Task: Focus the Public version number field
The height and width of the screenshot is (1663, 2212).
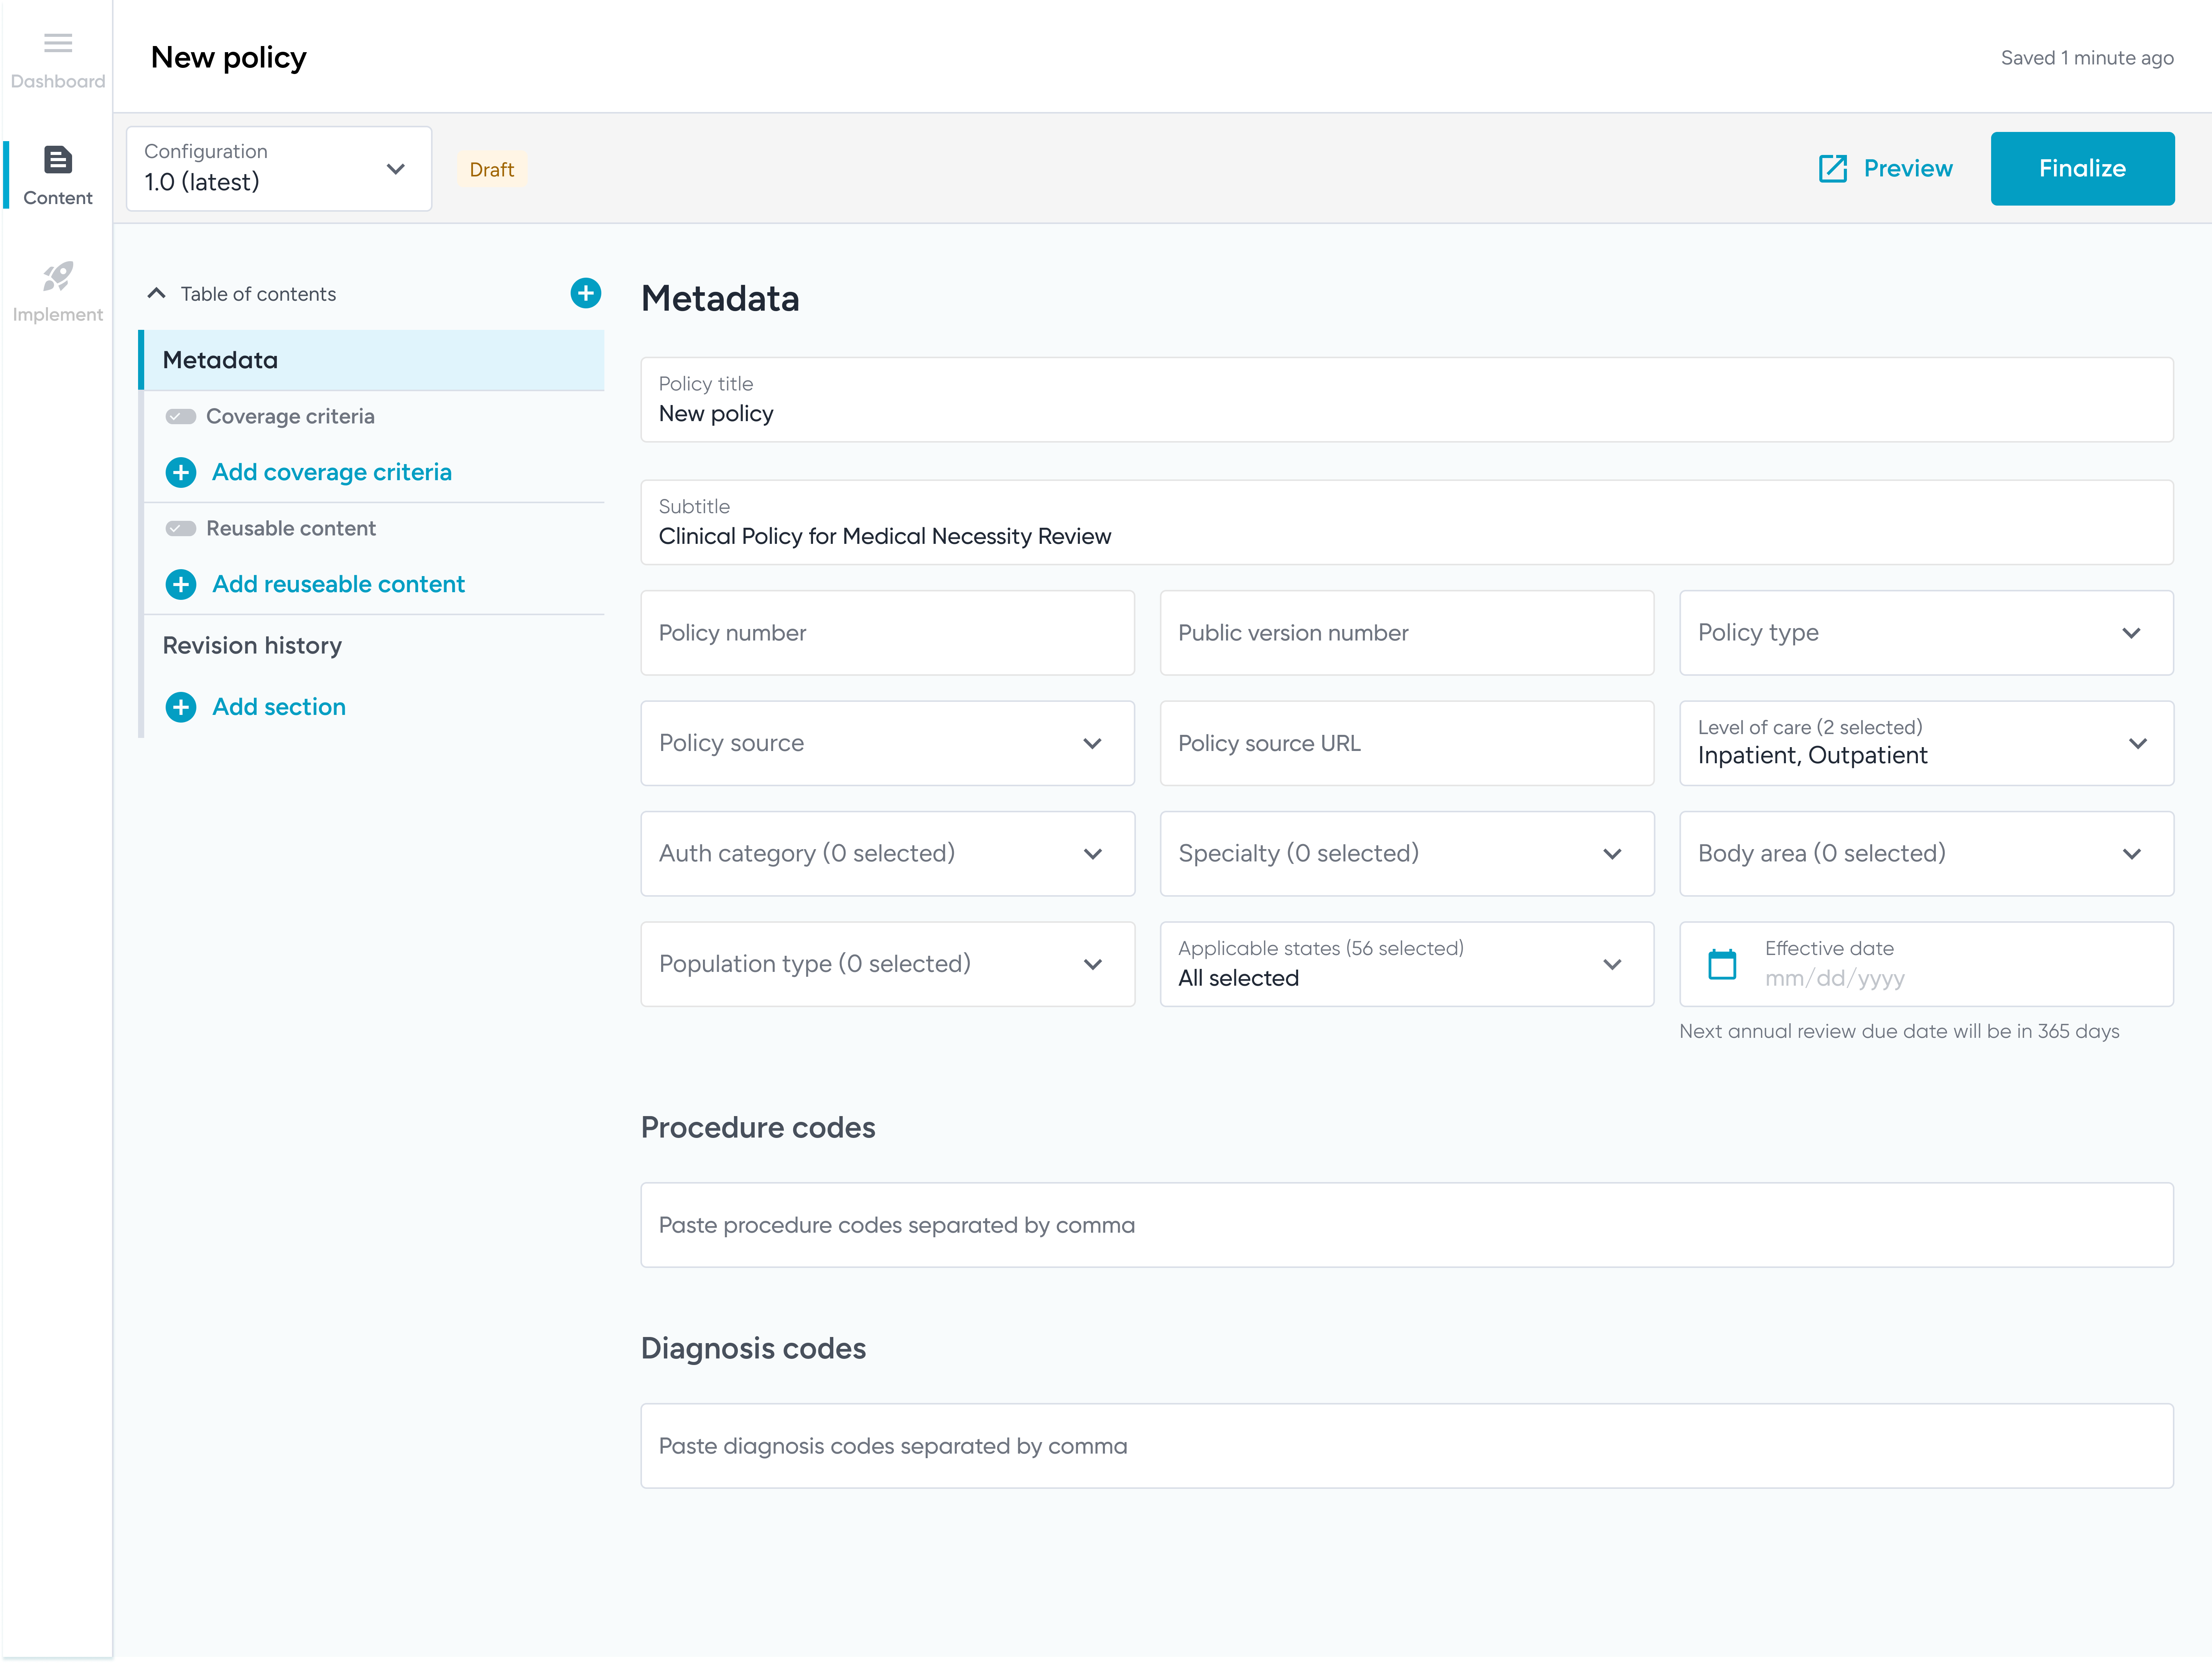Action: tap(1407, 633)
